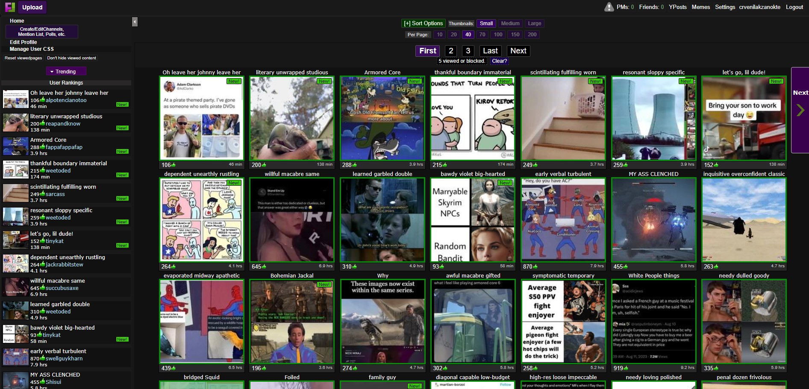The height and width of the screenshot is (389, 809).
Task: Select Medium thumbnail size
Action: pyautogui.click(x=510, y=23)
